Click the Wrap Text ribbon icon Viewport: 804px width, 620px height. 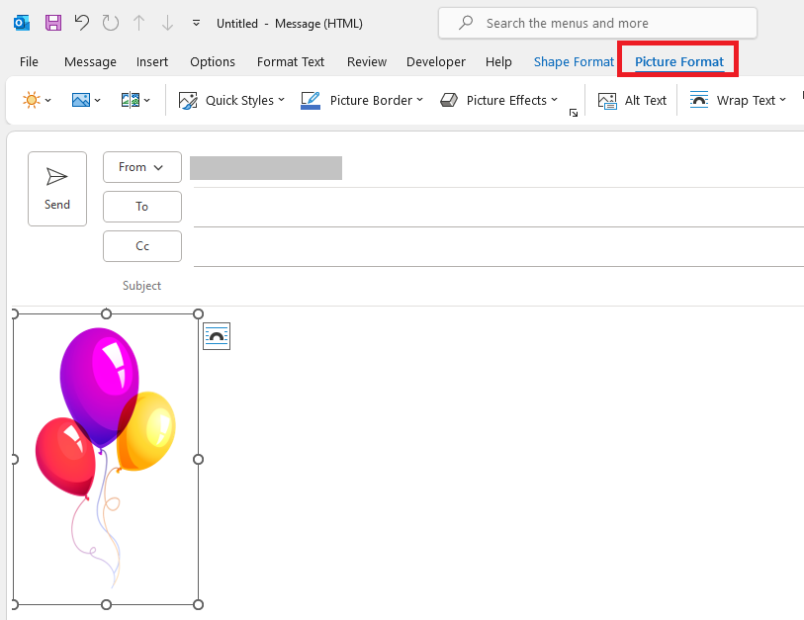click(x=699, y=100)
